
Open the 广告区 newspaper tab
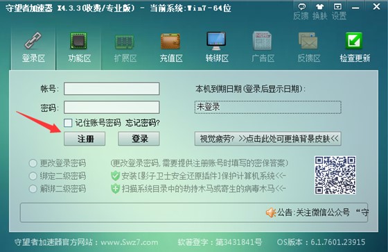[x=263, y=48]
